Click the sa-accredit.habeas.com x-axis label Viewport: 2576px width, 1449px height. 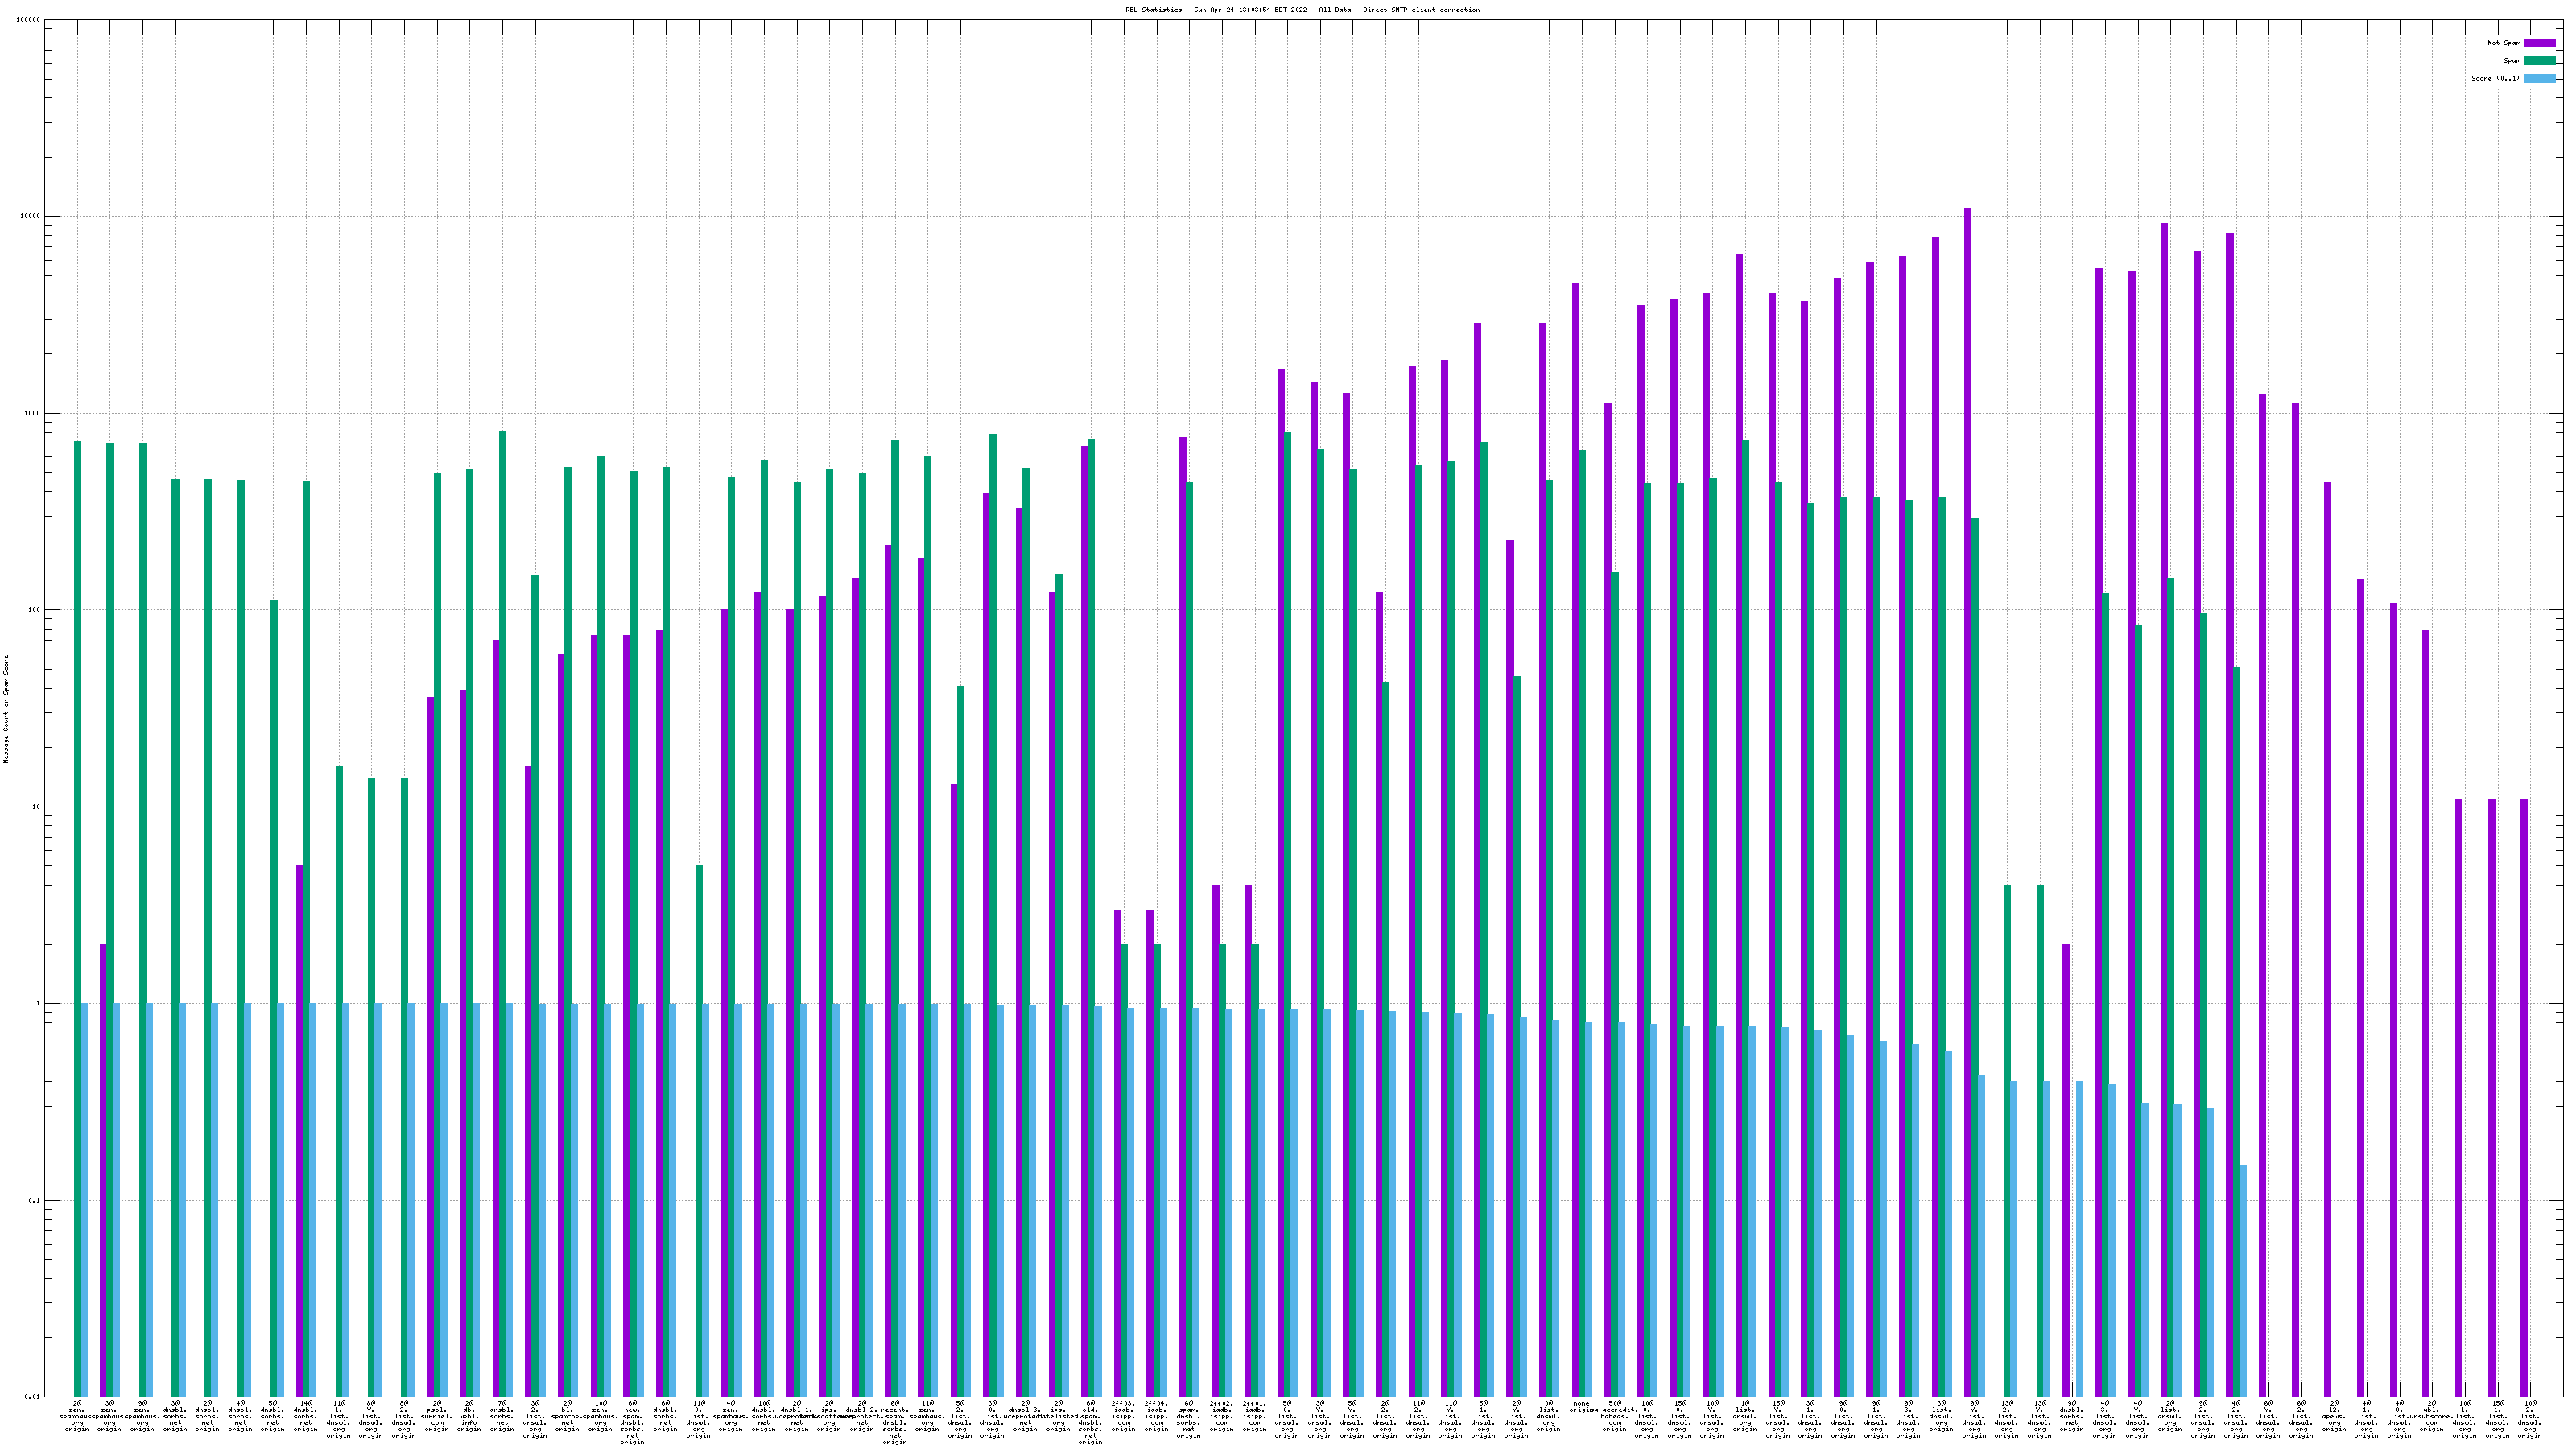(x=1614, y=1416)
